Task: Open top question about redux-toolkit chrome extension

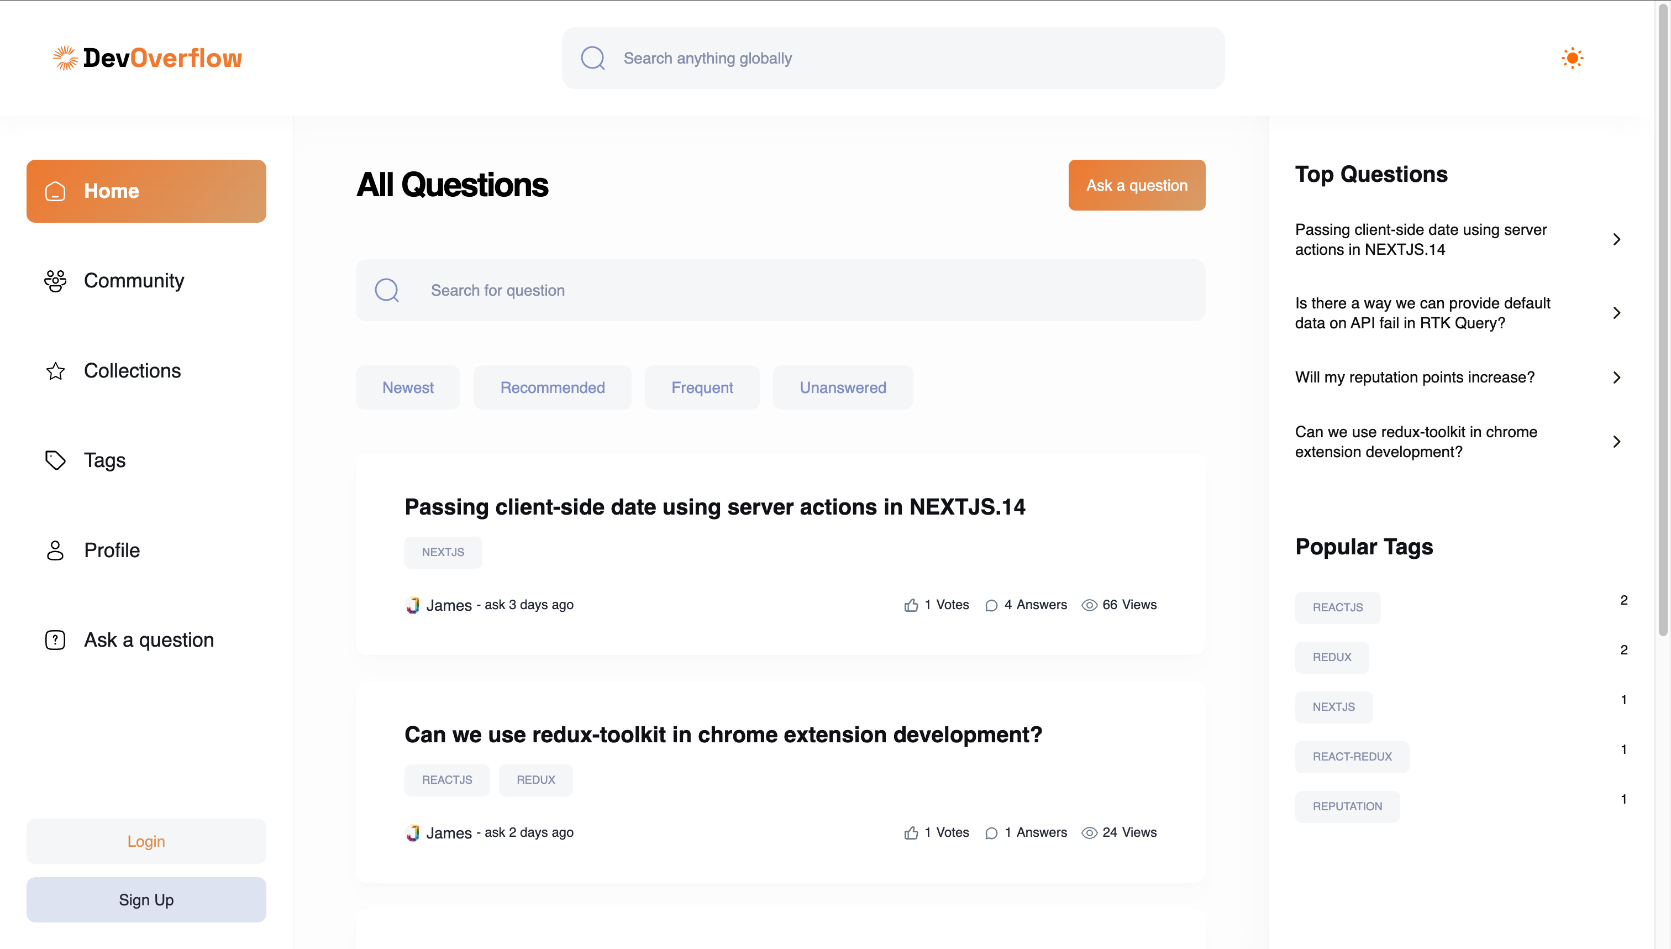Action: [x=1416, y=442]
